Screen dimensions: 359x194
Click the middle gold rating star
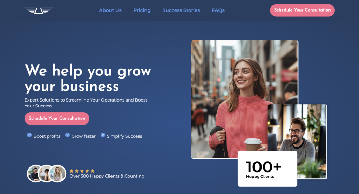coord(82,171)
